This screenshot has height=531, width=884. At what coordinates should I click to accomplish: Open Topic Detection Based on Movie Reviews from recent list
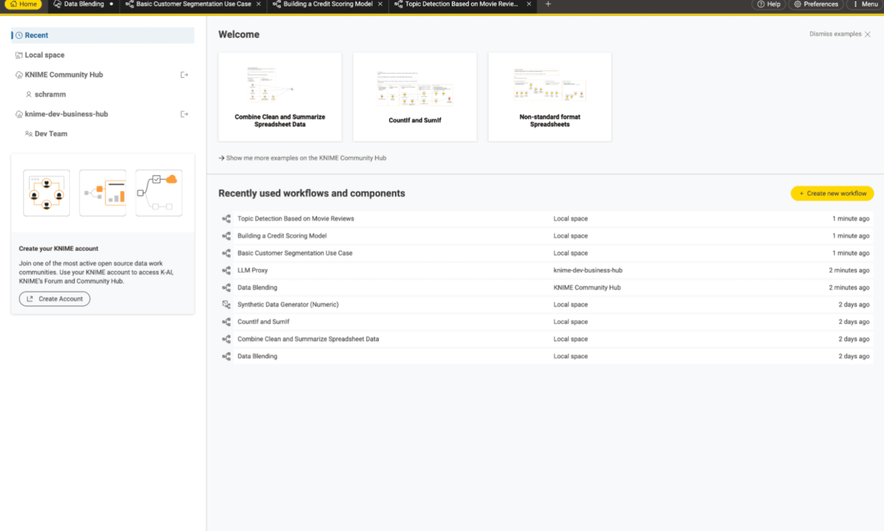(x=296, y=219)
